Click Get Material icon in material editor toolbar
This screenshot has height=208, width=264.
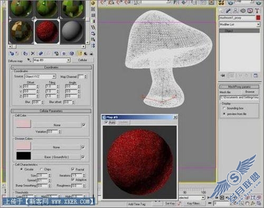coord(12,53)
